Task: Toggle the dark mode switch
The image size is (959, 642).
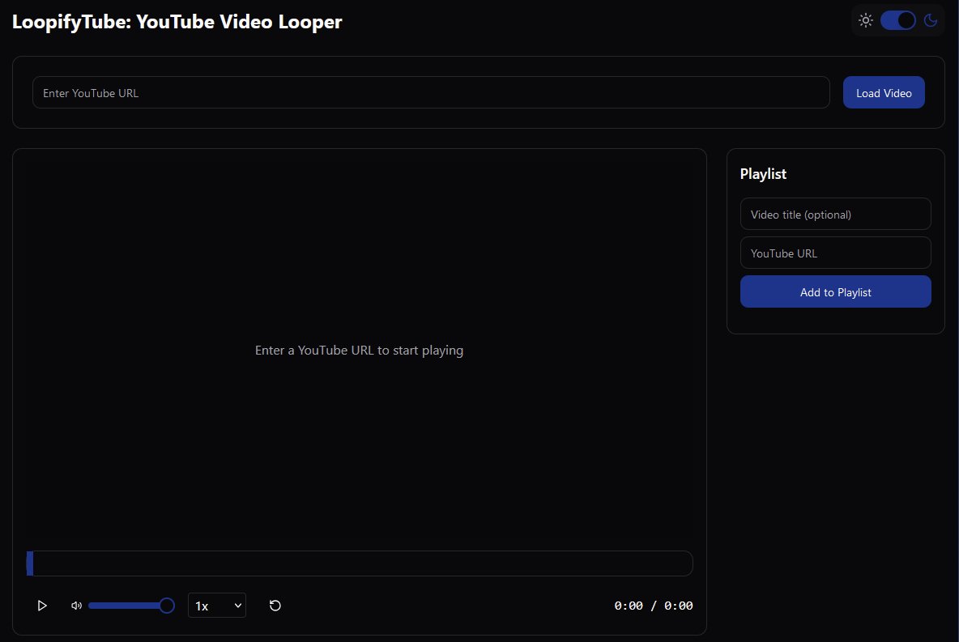Action: [x=897, y=20]
